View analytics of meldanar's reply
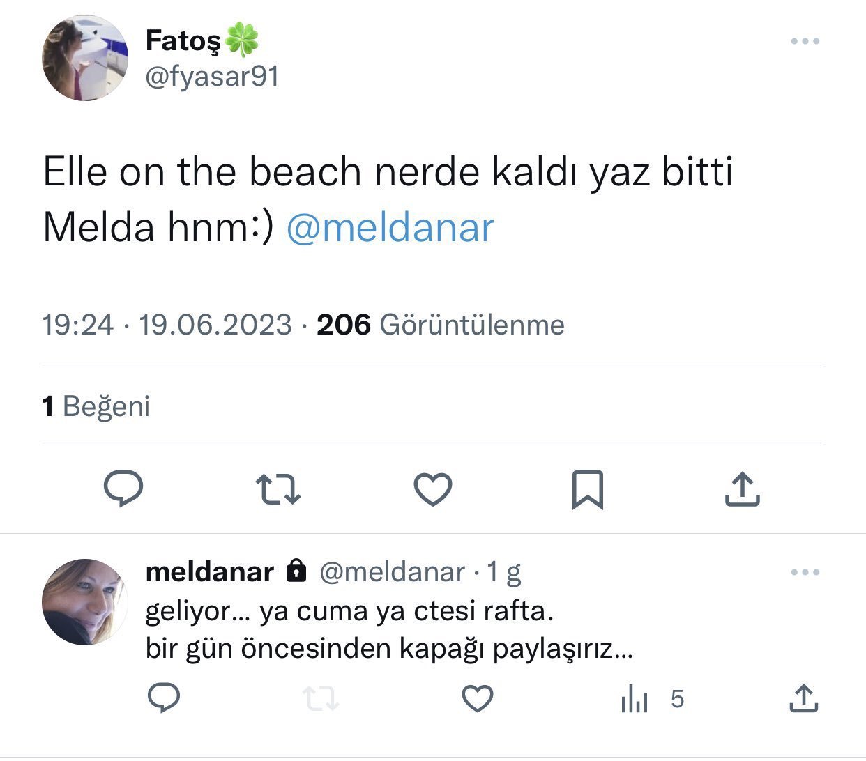The image size is (866, 761). point(635,698)
